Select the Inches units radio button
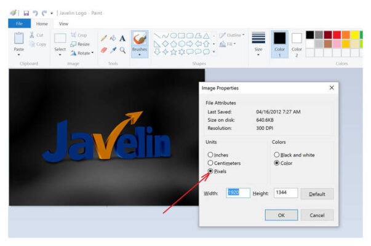The width and height of the screenshot is (371, 246). pyautogui.click(x=210, y=155)
